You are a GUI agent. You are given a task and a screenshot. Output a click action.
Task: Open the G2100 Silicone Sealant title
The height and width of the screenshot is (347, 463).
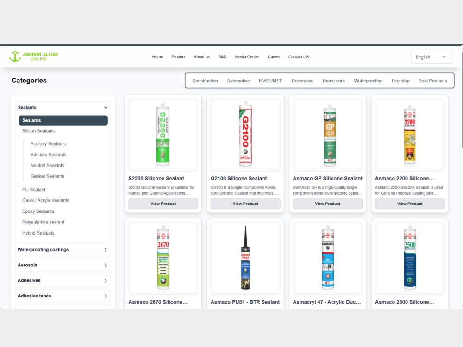(x=238, y=178)
